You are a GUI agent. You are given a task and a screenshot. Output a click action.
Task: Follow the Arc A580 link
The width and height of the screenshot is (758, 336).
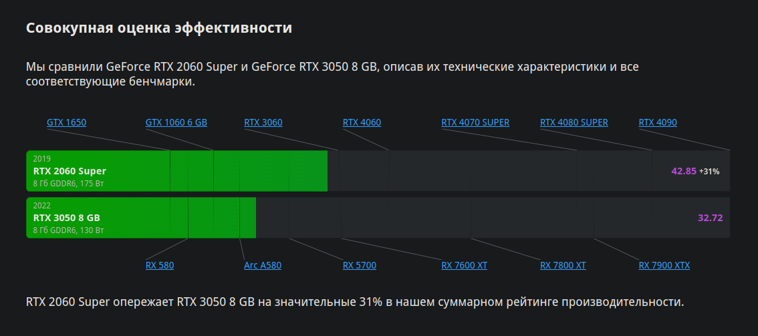coord(263,265)
